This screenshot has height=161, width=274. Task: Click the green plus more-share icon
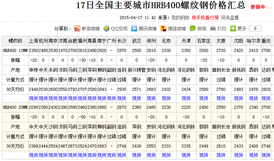click(233, 28)
